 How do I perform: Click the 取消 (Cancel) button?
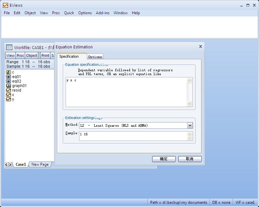[x=190, y=159]
